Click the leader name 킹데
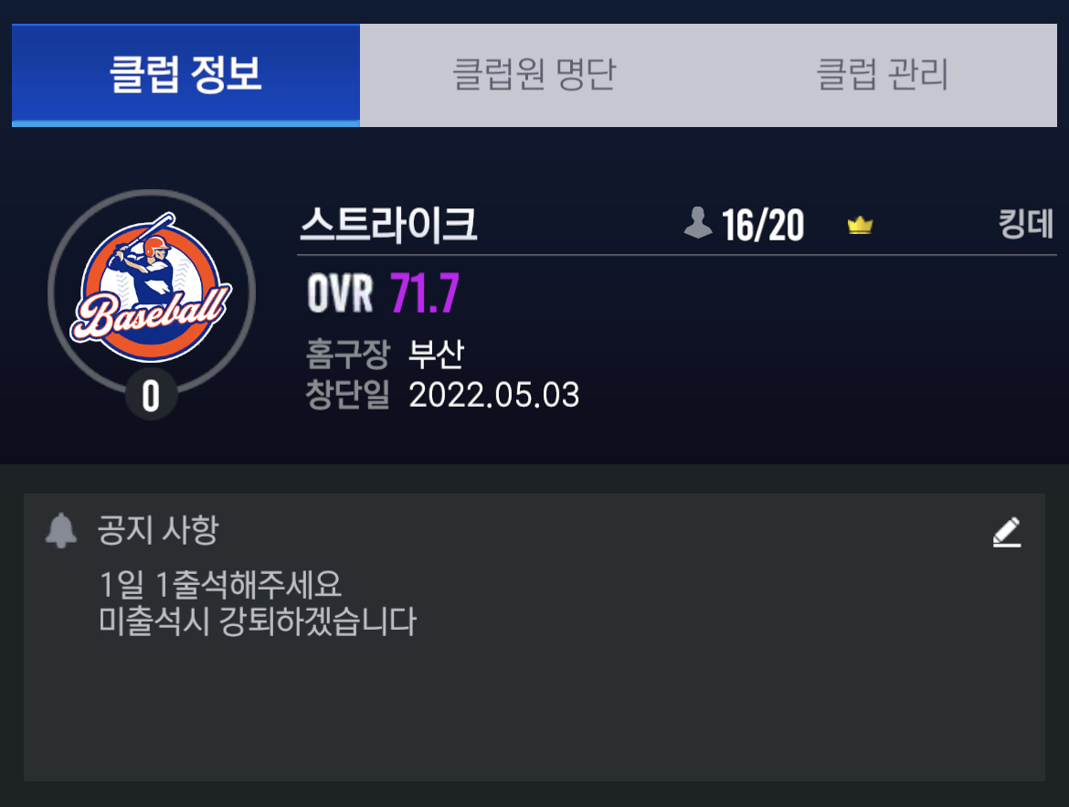The image size is (1069, 807). tap(1026, 224)
